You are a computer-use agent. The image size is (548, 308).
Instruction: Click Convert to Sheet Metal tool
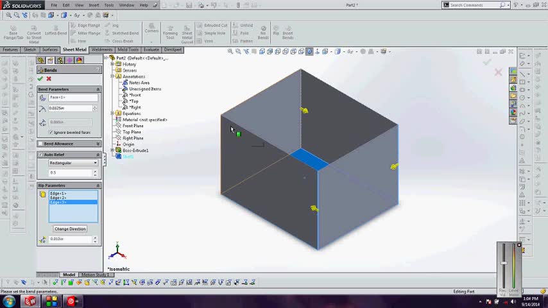click(34, 34)
